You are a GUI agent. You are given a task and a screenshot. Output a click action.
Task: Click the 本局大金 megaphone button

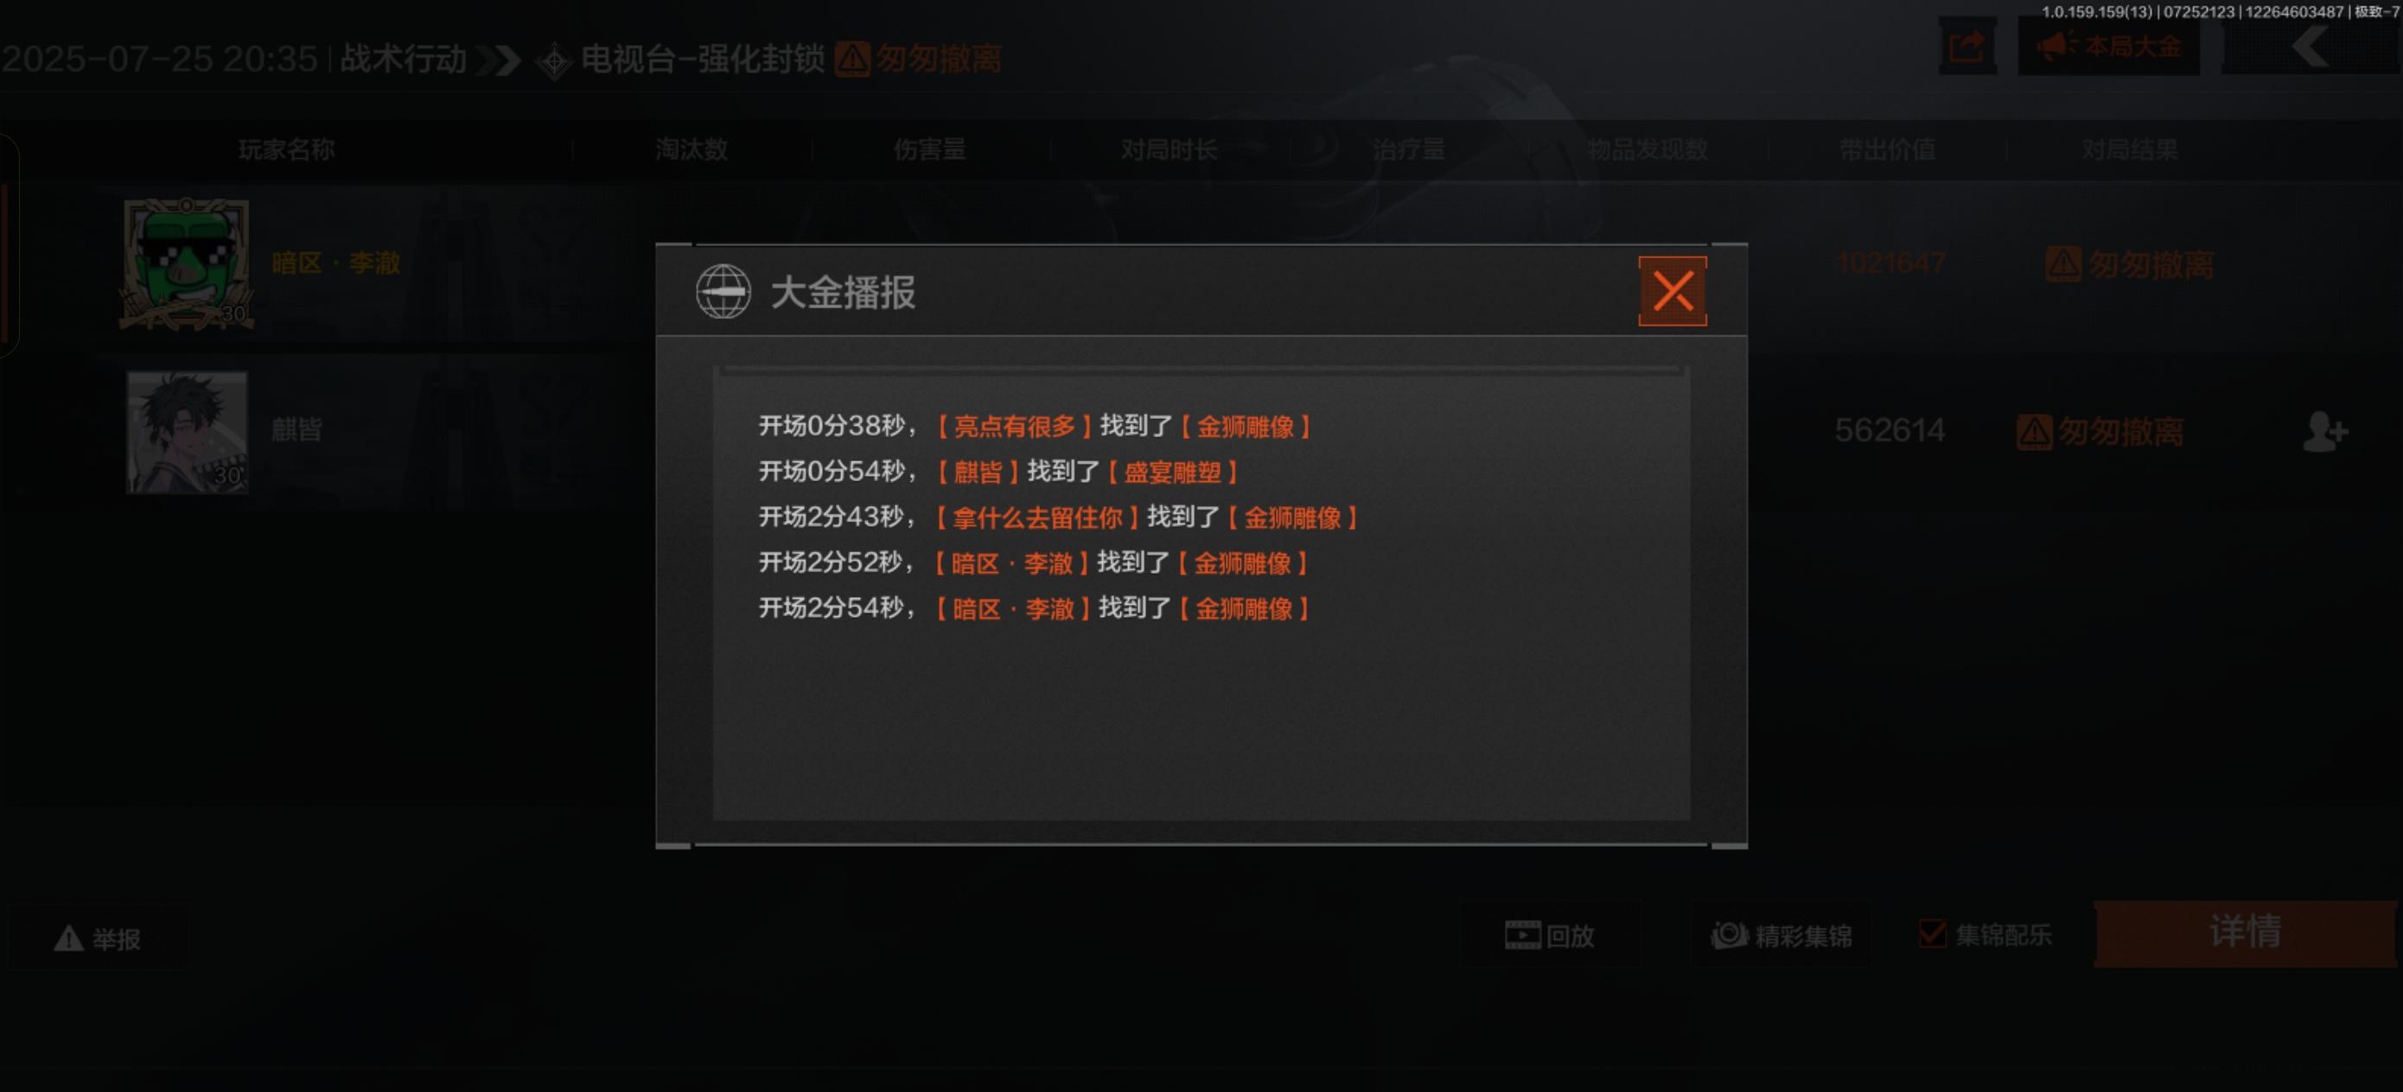click(x=2108, y=47)
